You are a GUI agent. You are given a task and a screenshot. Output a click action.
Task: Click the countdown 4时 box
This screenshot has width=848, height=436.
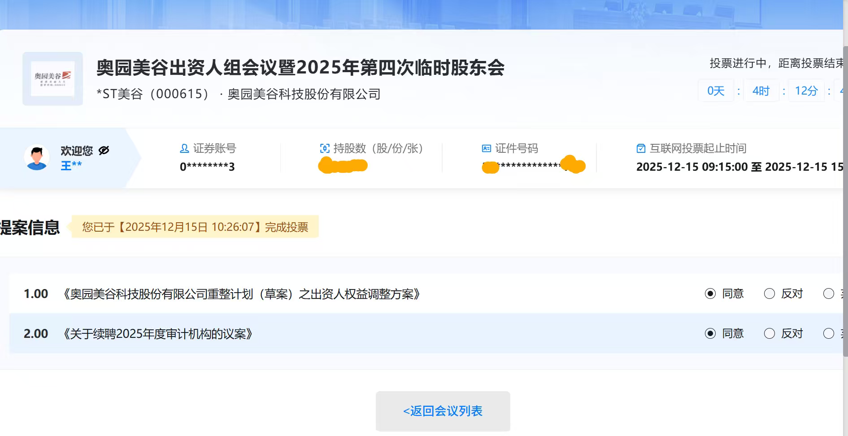point(761,91)
